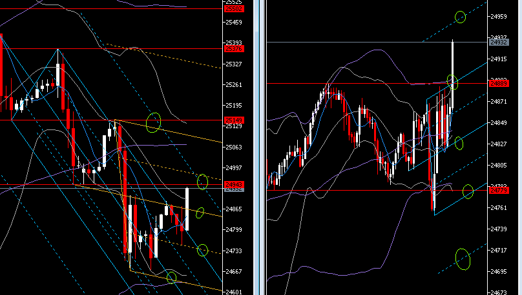Click the 24733 price axis value
Image resolution: width=522 pixels, height=295 pixels.
[x=234, y=251]
